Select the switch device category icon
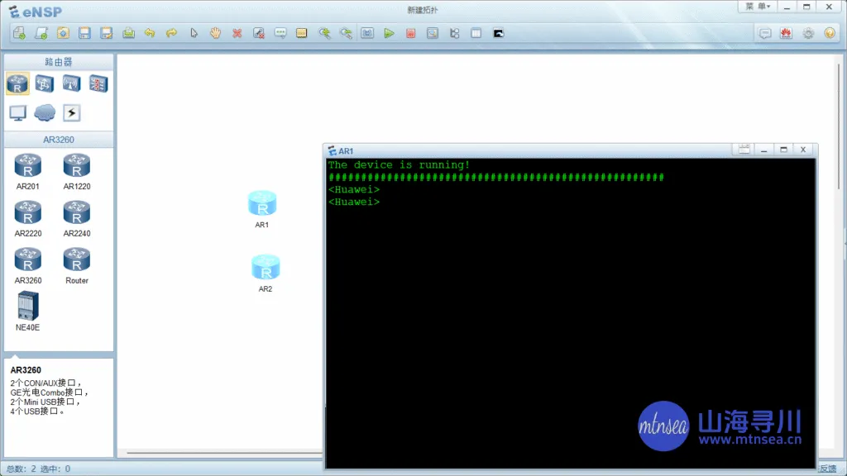This screenshot has height=476, width=847. (45, 83)
